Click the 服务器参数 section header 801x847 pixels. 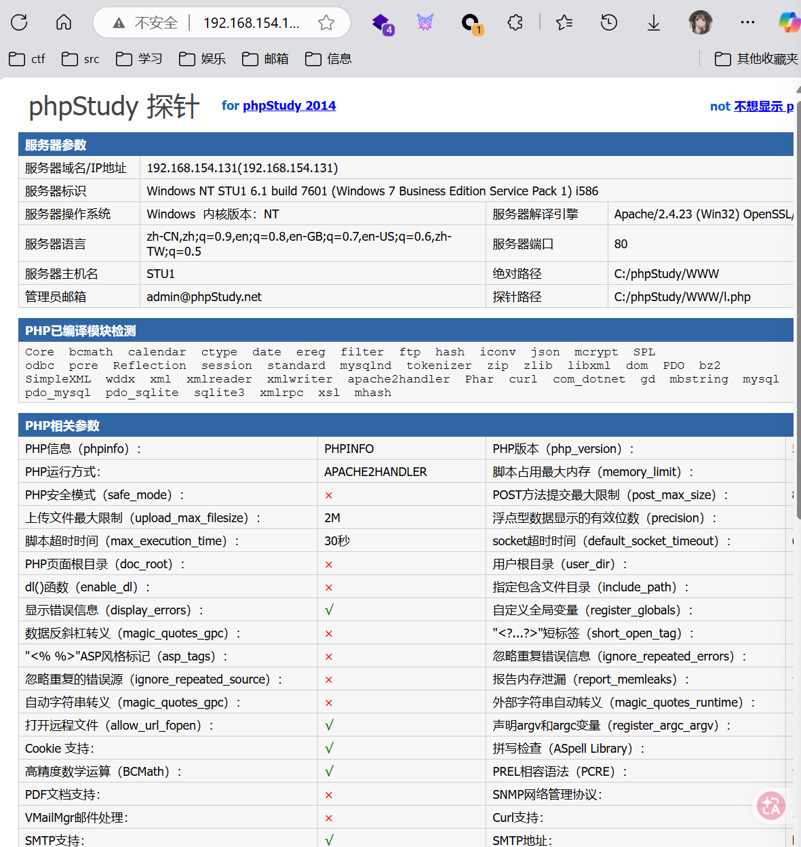[x=406, y=144]
